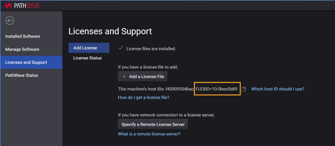Go to Manage Software section
Viewport: 335px width, 146px height.
click(x=22, y=49)
